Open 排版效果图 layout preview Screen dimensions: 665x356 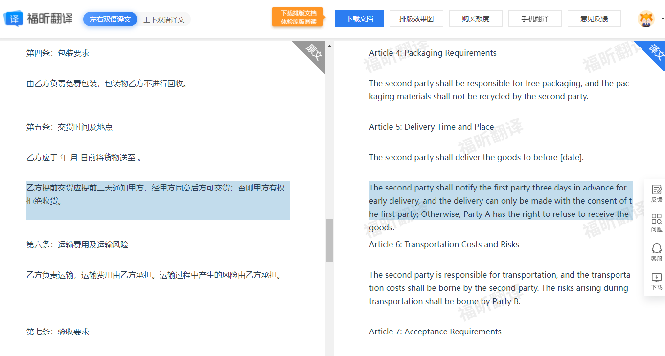tap(416, 19)
